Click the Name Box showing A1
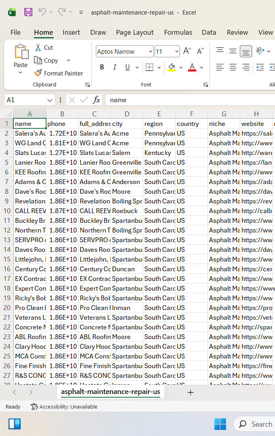 tap(29, 100)
